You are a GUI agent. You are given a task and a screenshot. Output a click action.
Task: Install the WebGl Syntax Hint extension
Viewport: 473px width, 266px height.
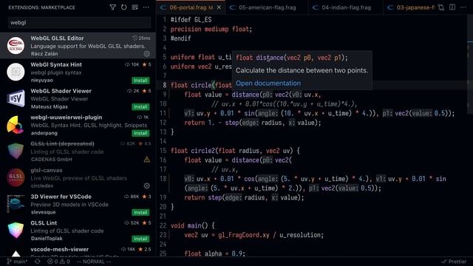[x=140, y=81]
